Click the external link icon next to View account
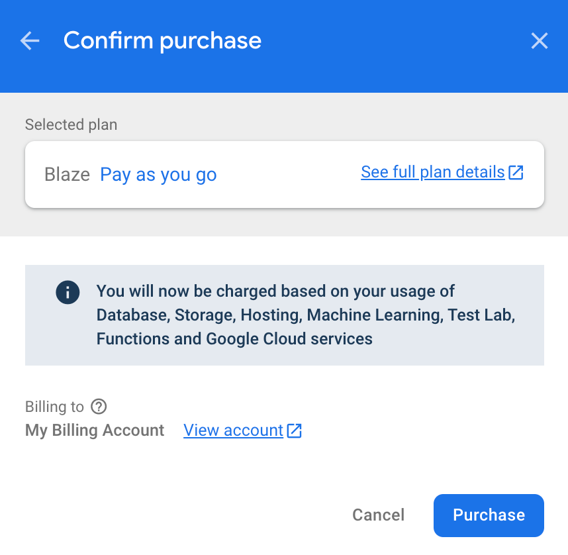The width and height of the screenshot is (568, 555). coord(294,430)
